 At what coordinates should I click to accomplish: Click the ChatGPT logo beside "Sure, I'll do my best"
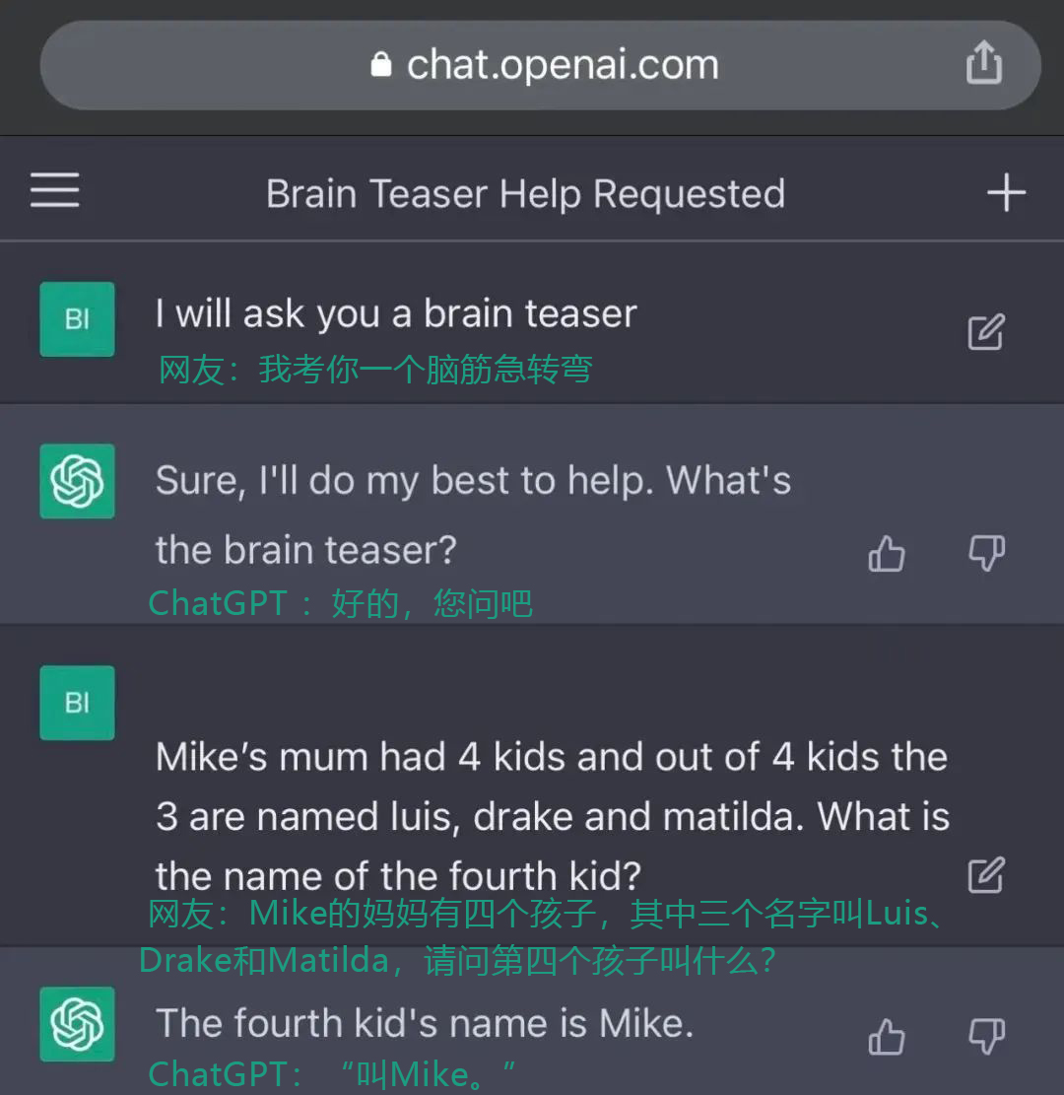coord(77,481)
